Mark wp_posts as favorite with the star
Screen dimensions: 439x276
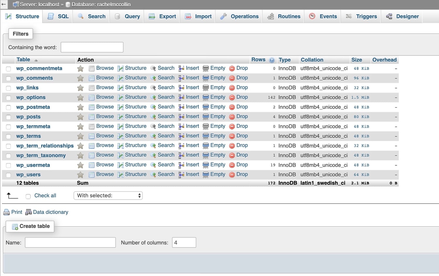[x=80, y=117]
